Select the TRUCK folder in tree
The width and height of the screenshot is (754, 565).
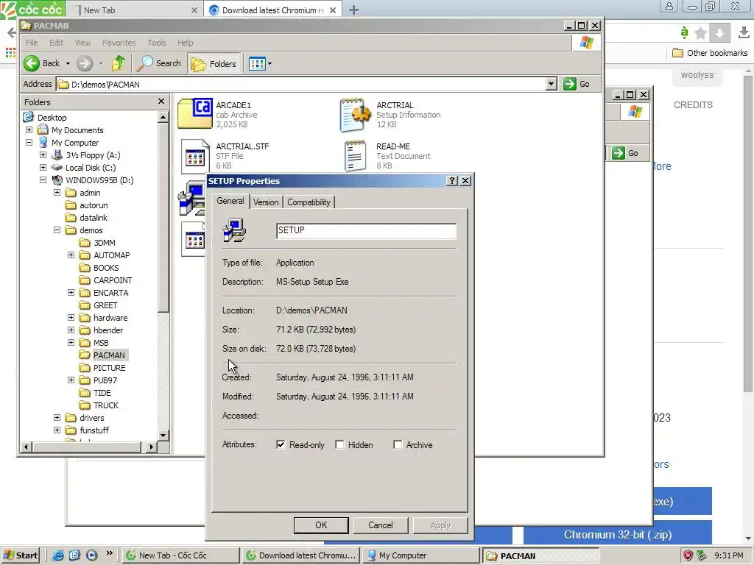[106, 405]
